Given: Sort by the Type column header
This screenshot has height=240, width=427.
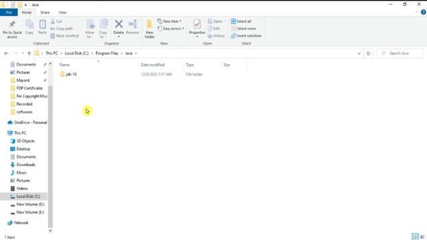Looking at the screenshot, I should point(189,65).
